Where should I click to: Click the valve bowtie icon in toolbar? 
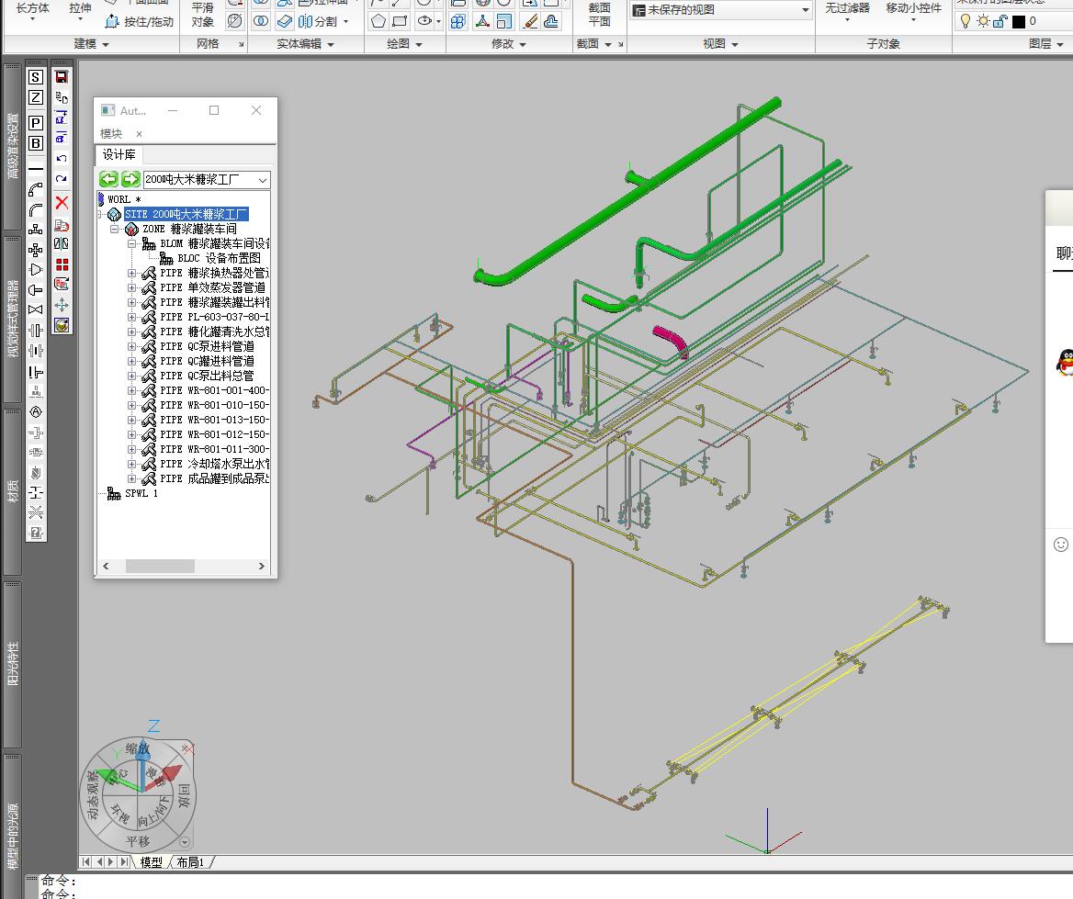pyautogui.click(x=36, y=309)
